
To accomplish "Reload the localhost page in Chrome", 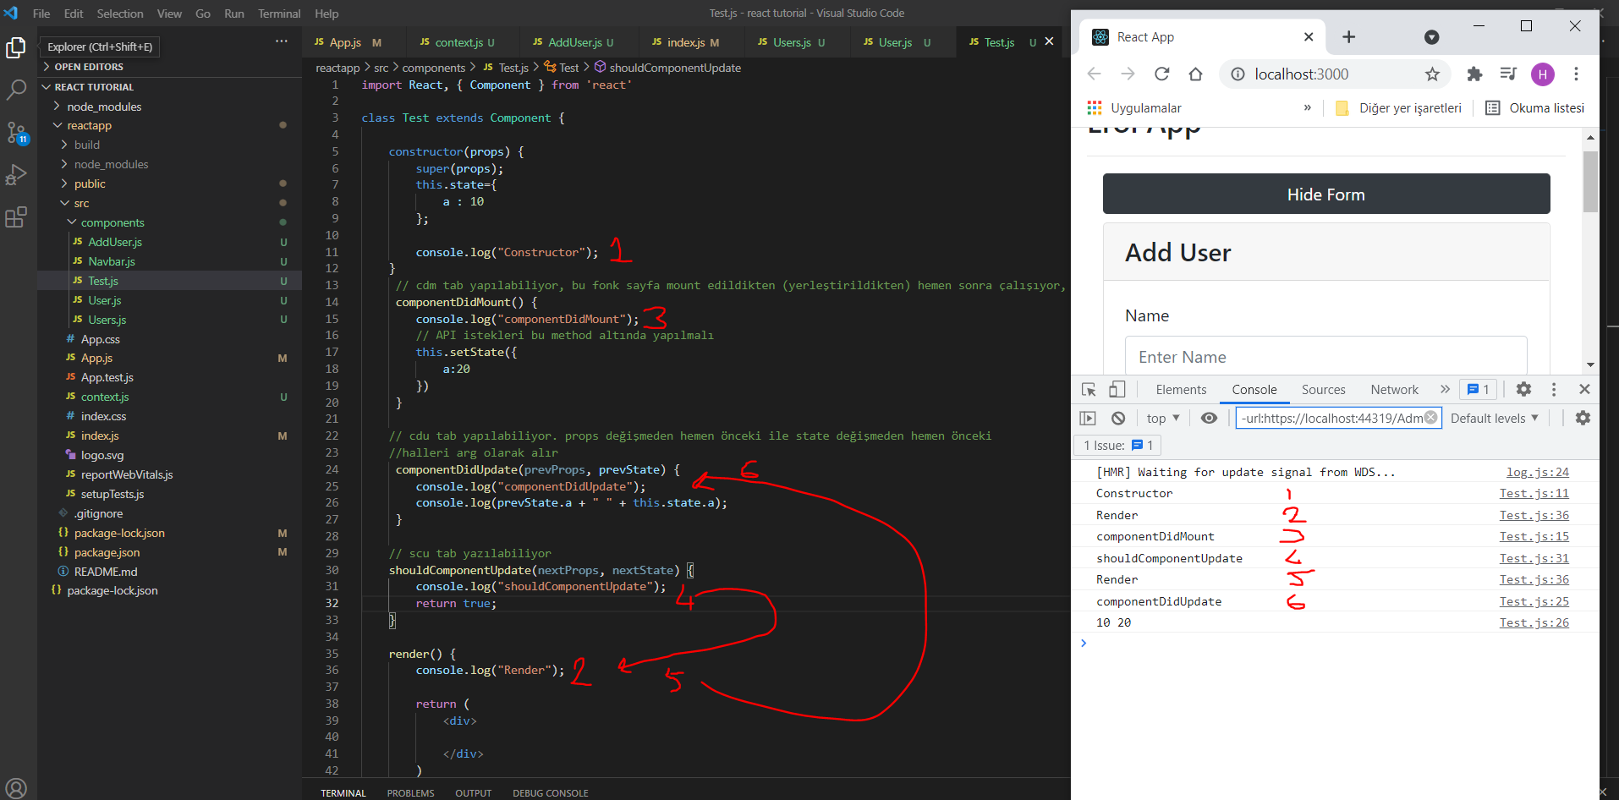I will (1161, 74).
